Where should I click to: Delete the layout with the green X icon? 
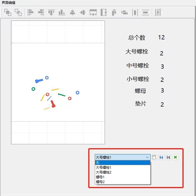coord(175,157)
